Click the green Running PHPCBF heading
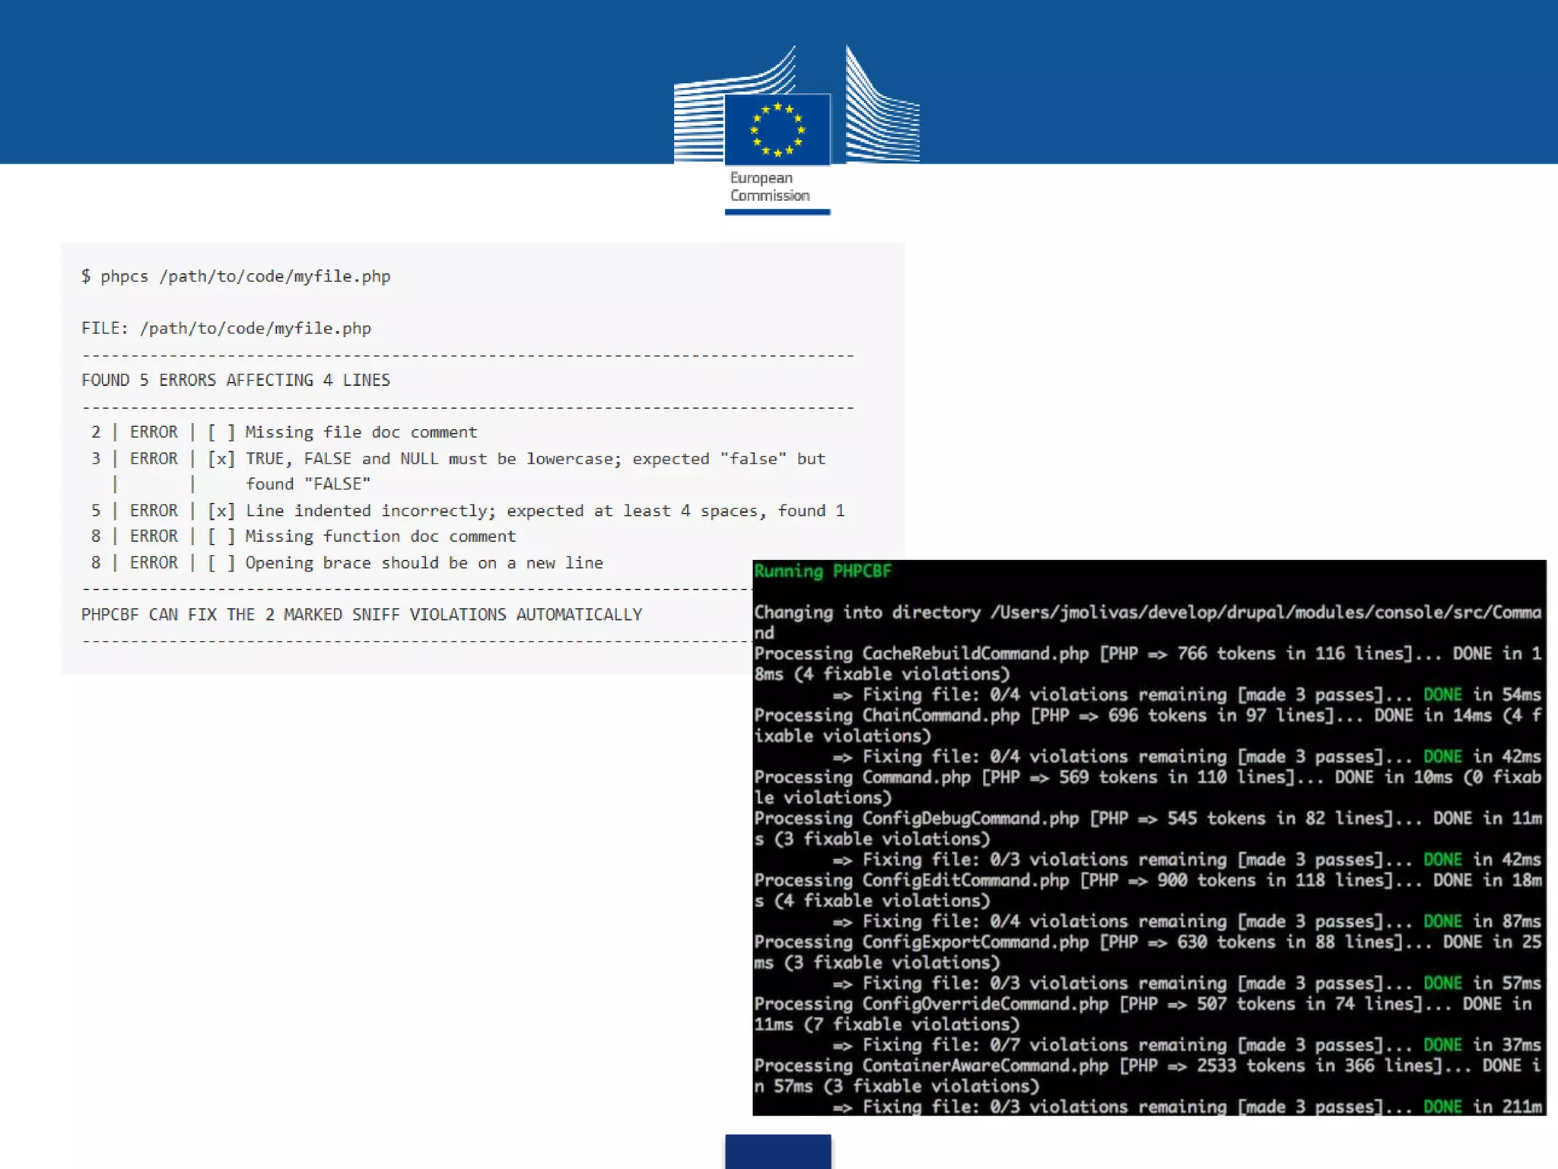1558x1169 pixels. (x=822, y=572)
